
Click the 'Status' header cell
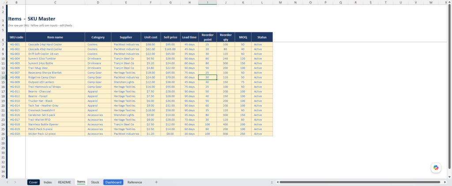tap(262, 37)
